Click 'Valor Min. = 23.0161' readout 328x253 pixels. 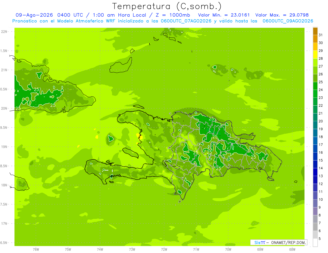point(224,15)
